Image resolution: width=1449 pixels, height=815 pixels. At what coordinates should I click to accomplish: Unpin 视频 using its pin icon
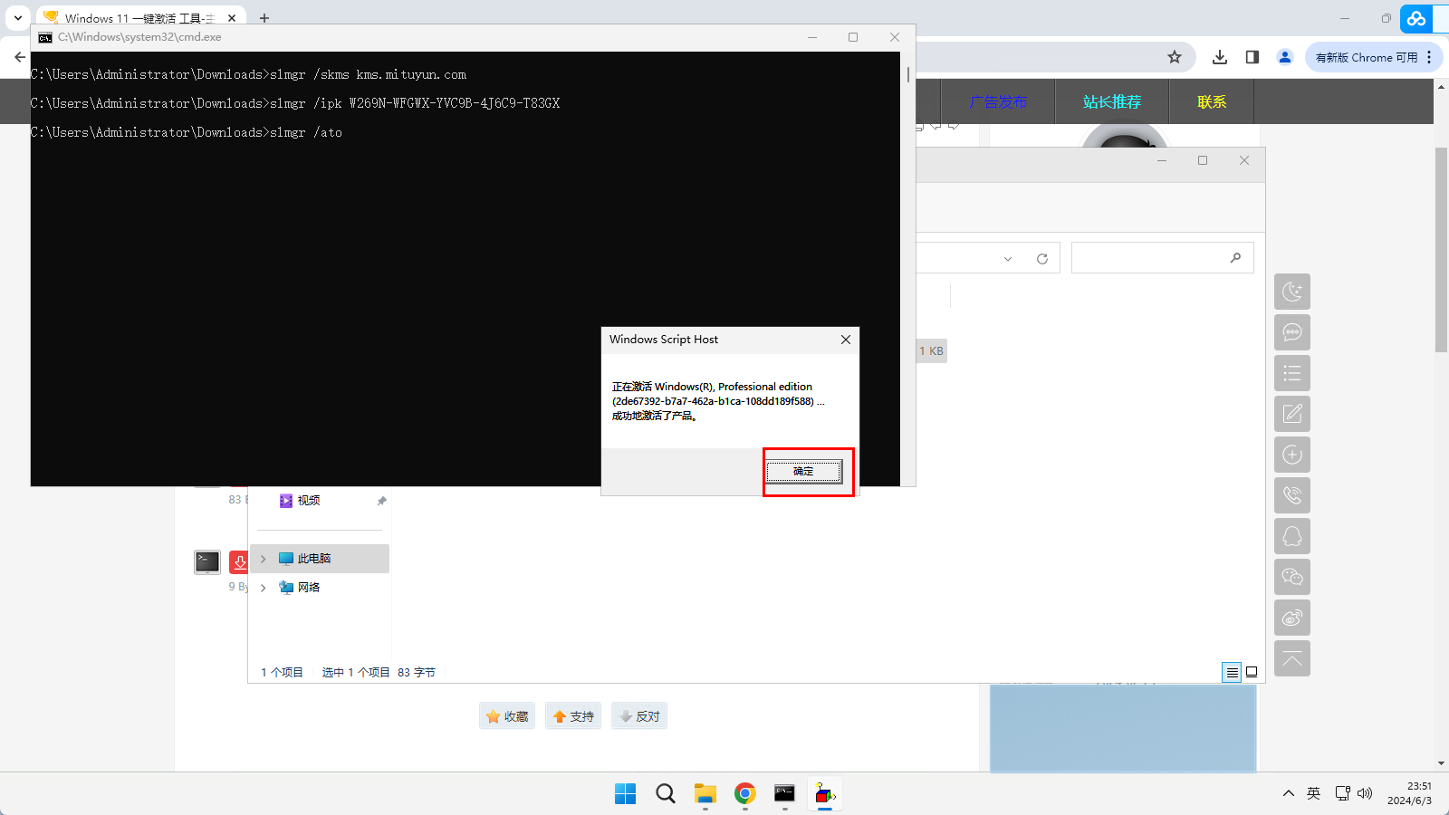tap(381, 501)
